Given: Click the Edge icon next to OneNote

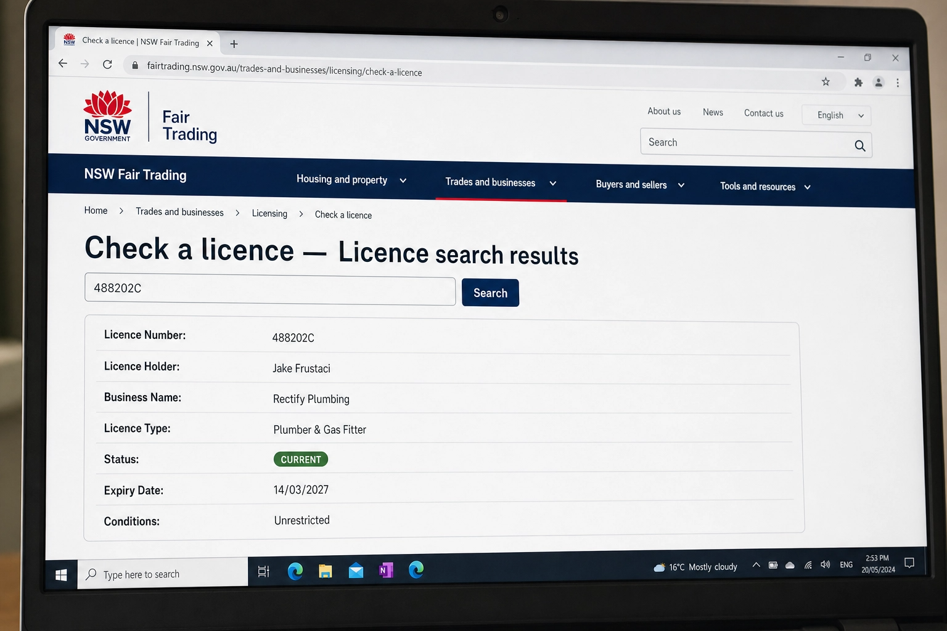Looking at the screenshot, I should [x=416, y=569].
